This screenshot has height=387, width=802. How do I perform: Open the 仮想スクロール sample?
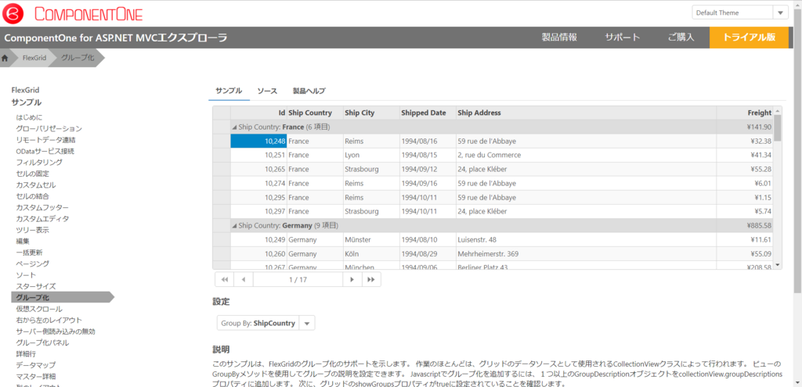pyautogui.click(x=39, y=309)
